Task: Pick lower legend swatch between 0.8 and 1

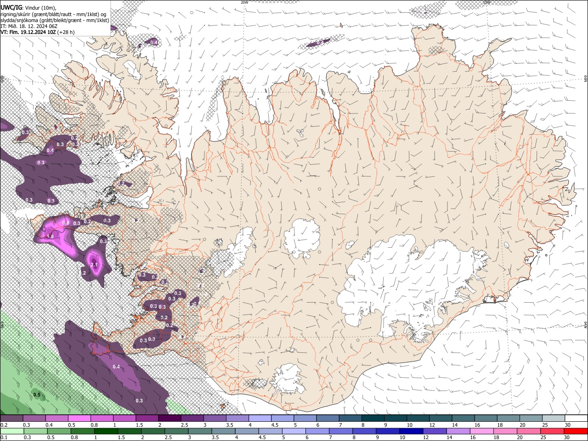Action: [82, 431]
